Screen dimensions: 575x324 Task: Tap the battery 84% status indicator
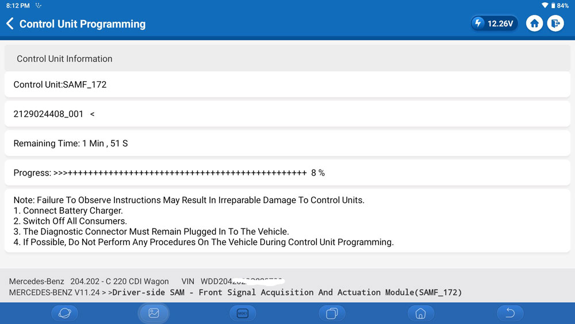point(559,5)
